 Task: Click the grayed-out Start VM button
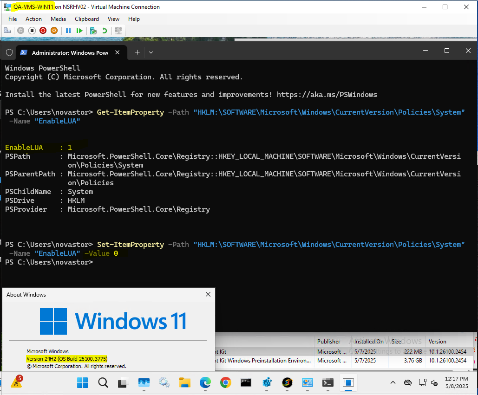20,31
